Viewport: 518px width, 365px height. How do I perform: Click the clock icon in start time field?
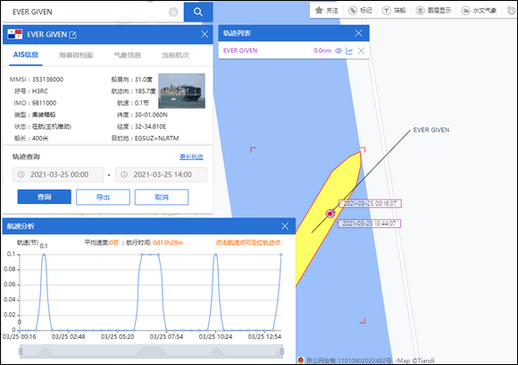coord(21,174)
